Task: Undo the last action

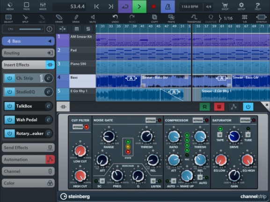Action: [115, 19]
